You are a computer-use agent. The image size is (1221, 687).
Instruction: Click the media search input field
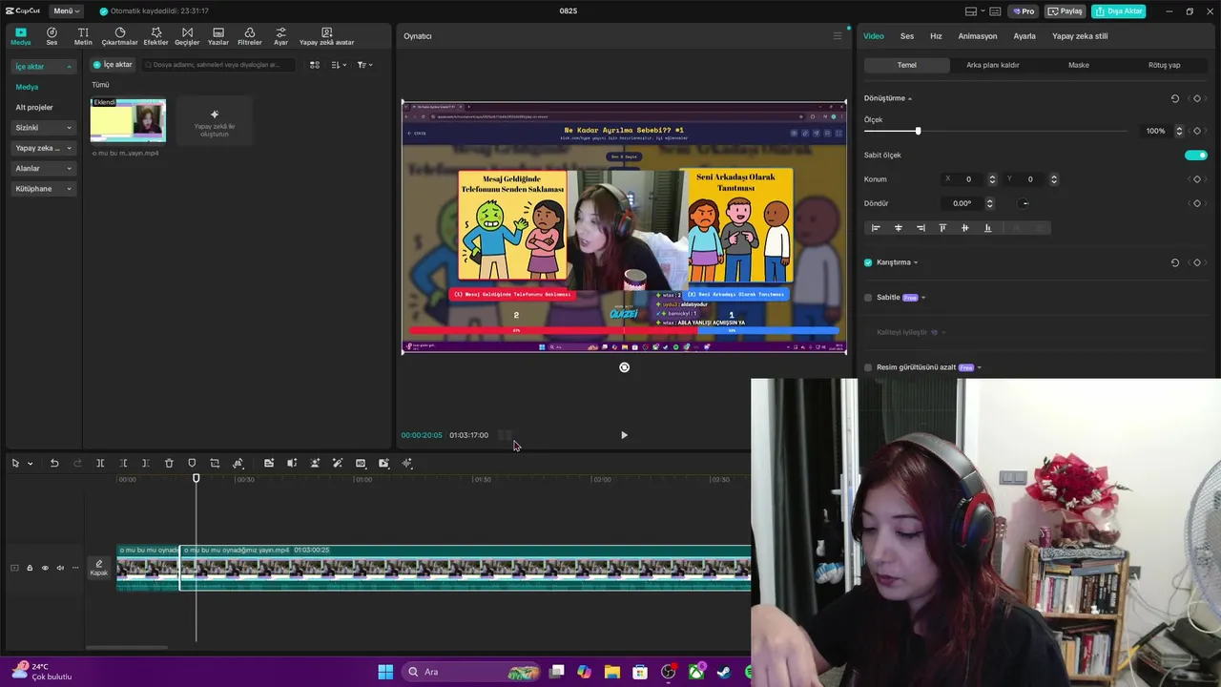coord(217,65)
